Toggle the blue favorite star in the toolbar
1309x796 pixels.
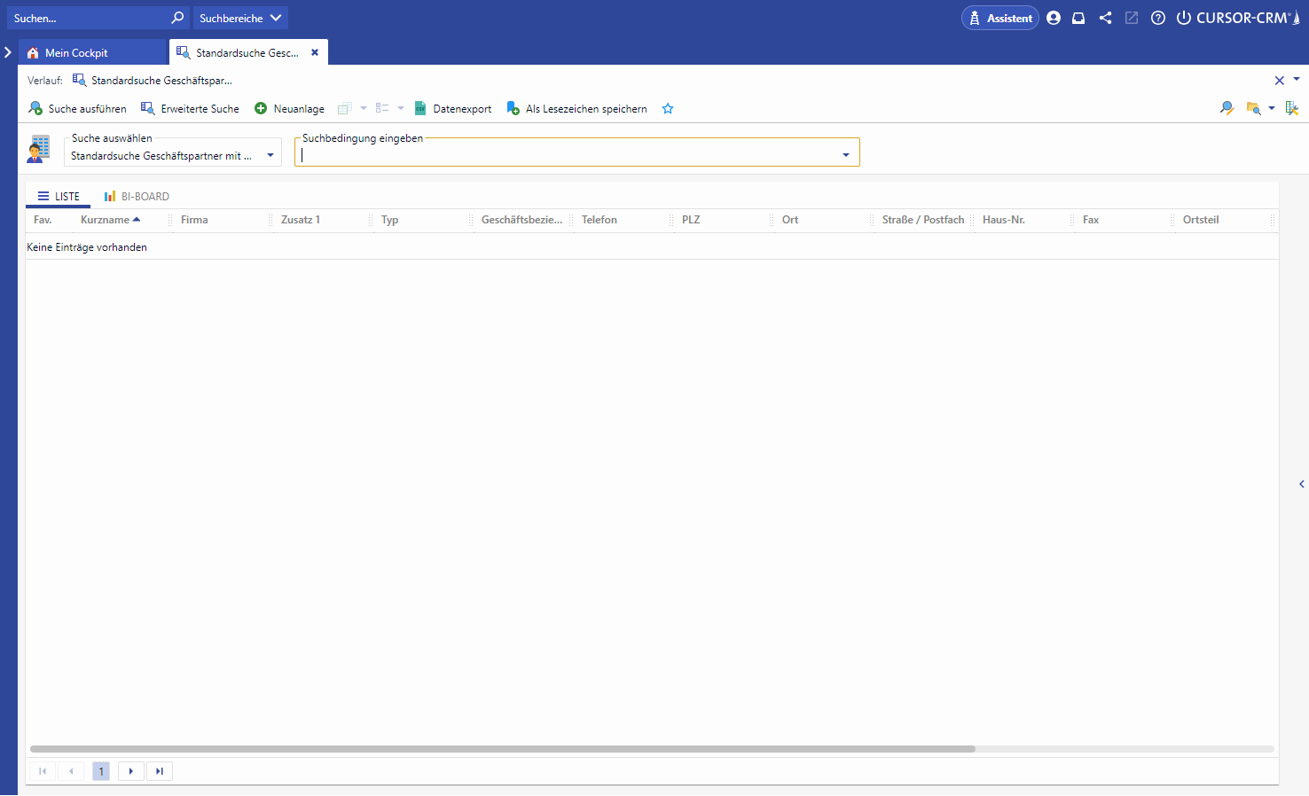tap(667, 108)
